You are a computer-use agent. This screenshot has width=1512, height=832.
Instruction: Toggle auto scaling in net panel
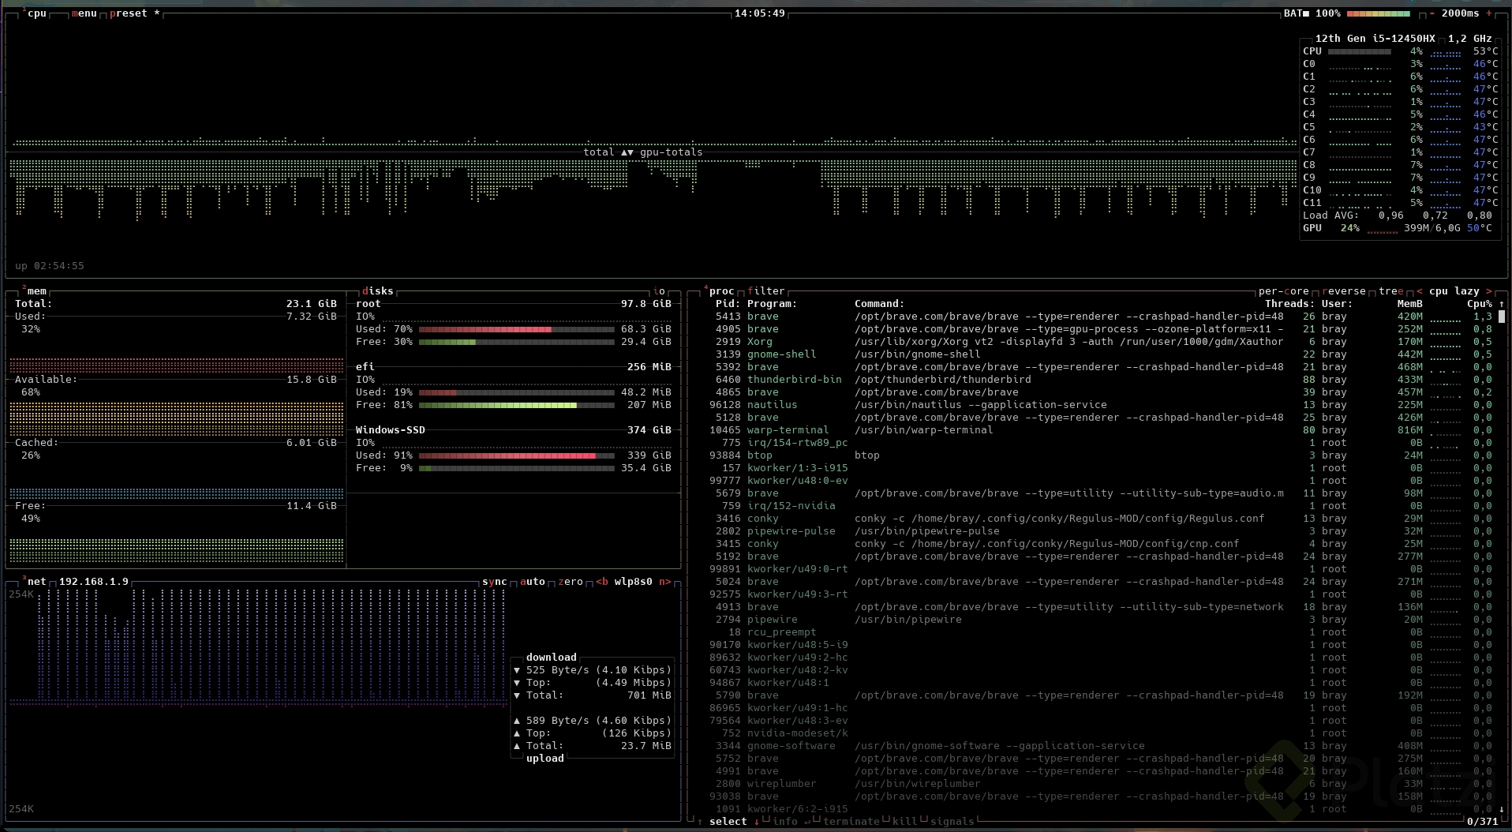pos(533,582)
